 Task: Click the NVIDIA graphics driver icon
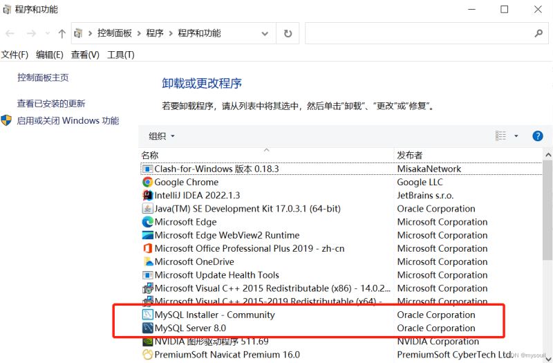pos(147,342)
